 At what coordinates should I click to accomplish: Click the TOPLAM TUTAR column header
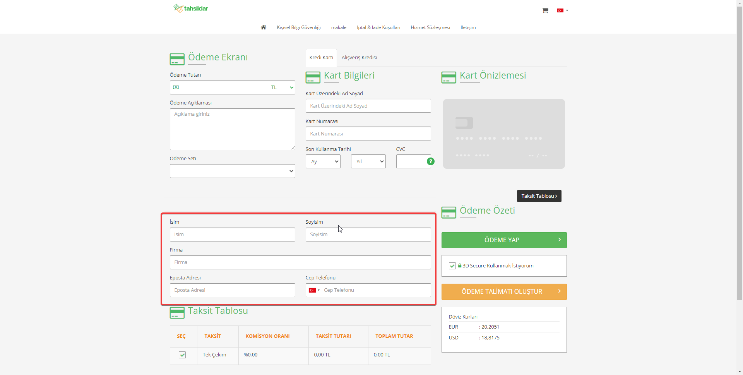tap(394, 336)
